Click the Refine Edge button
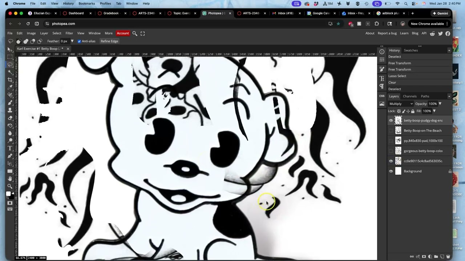Image resolution: width=465 pixels, height=261 pixels. (x=109, y=41)
